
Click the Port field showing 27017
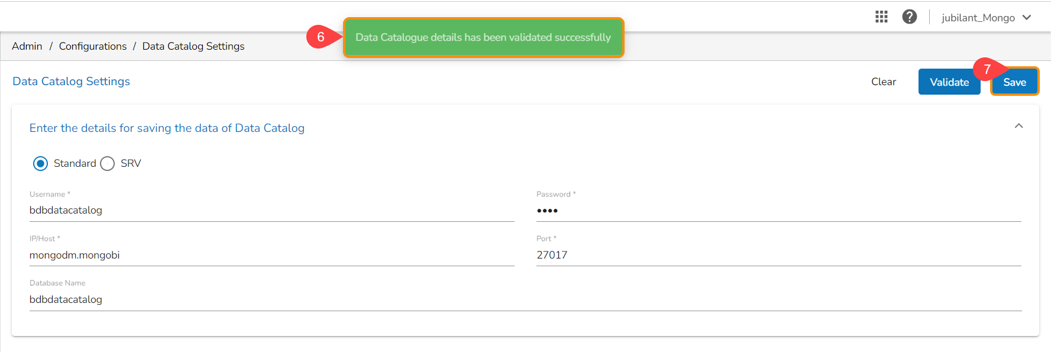pos(778,255)
